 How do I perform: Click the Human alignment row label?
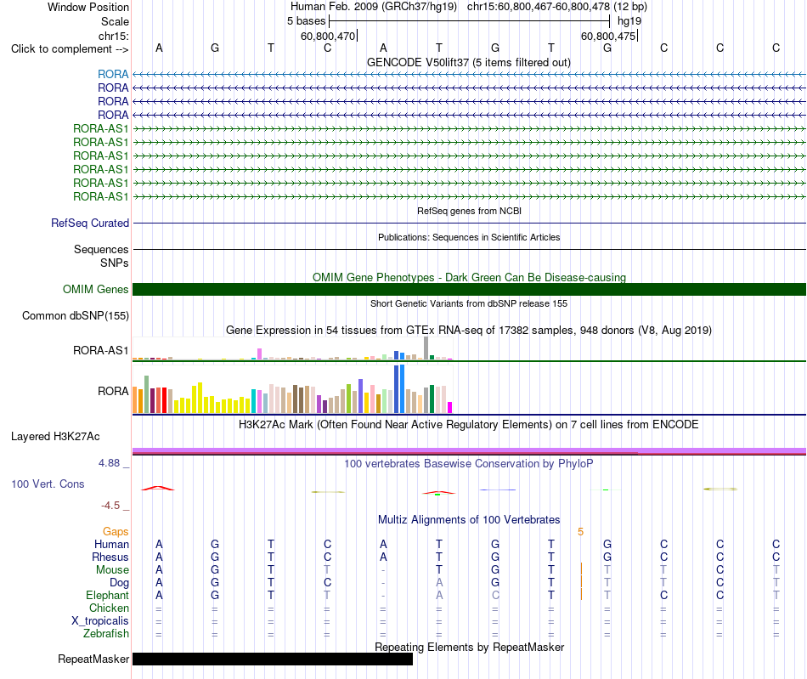111,544
